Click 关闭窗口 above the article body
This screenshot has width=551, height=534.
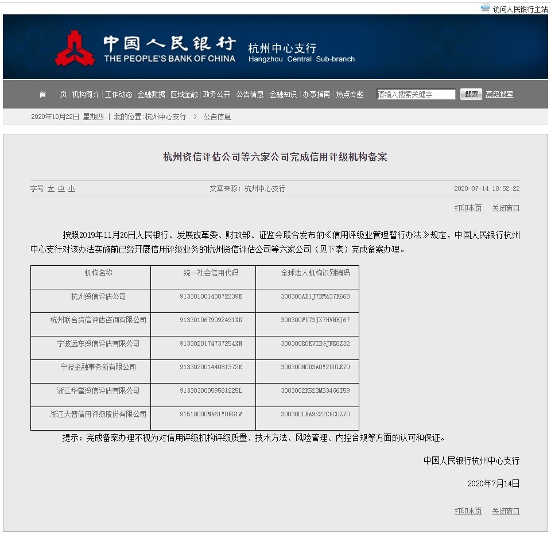click(x=506, y=208)
